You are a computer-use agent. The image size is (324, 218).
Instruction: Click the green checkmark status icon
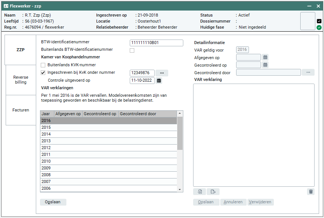(319, 27)
